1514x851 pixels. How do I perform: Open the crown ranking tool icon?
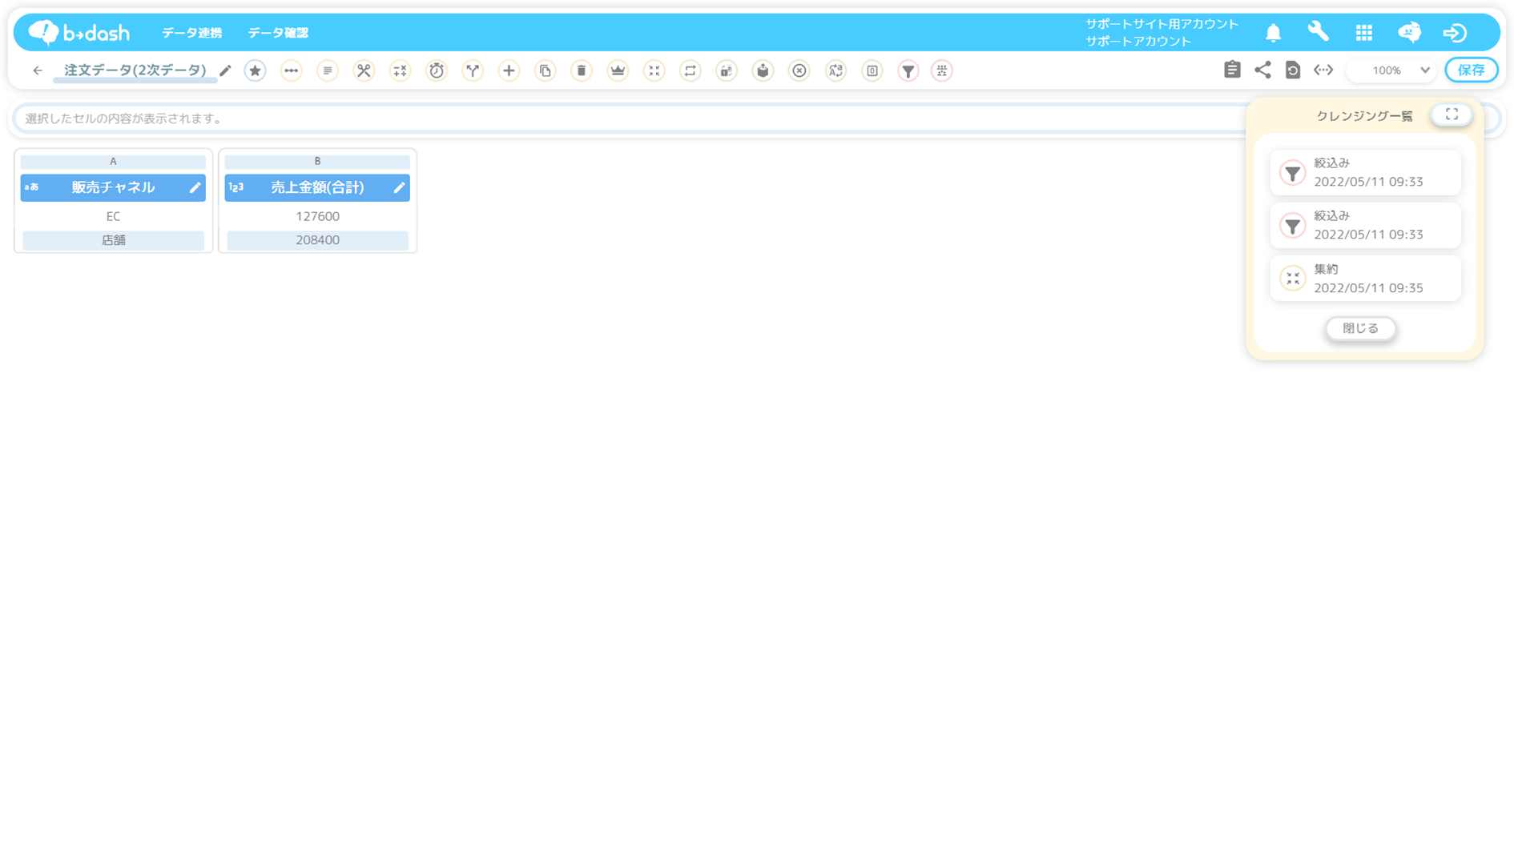point(618,70)
